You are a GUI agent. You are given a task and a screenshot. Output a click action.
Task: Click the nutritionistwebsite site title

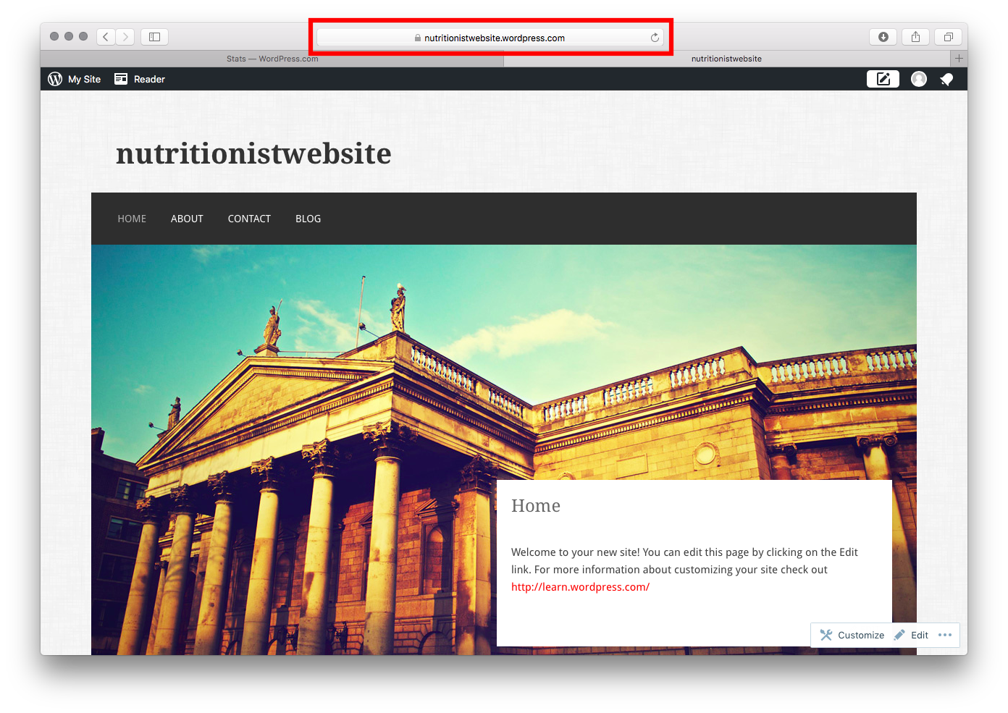[x=253, y=153]
